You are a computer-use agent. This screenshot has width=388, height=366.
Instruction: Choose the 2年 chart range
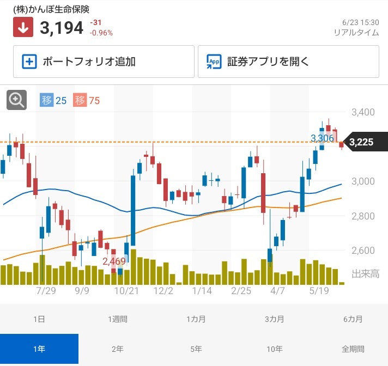[x=118, y=349]
